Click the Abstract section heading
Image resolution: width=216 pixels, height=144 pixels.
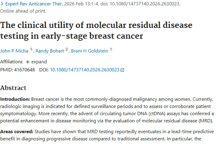pyautogui.click(x=13, y=88)
